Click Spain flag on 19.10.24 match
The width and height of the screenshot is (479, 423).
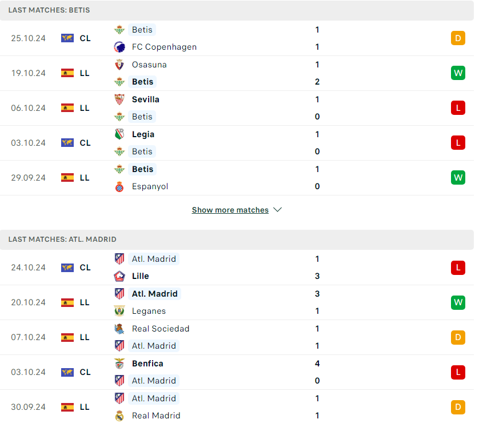[67, 73]
